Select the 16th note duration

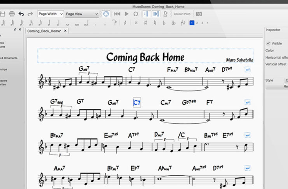pos(31,23)
